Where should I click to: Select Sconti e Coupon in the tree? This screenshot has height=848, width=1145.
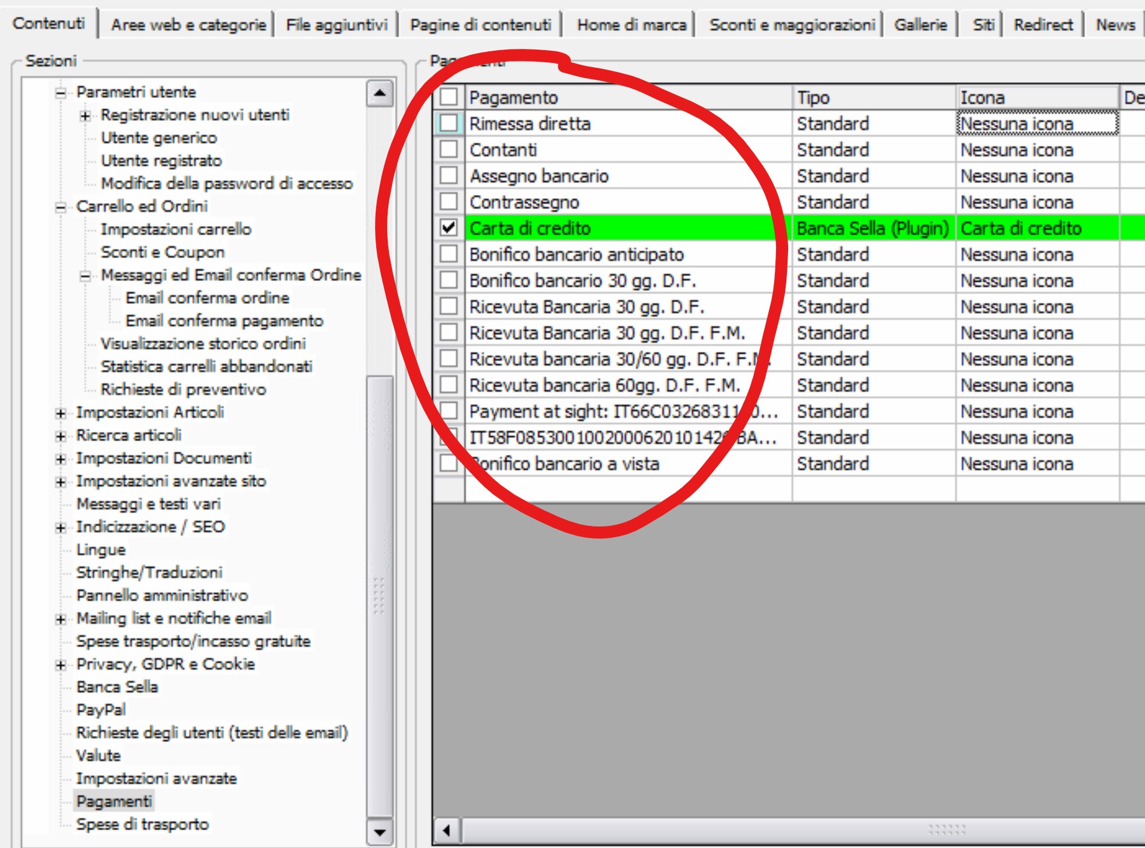click(163, 252)
